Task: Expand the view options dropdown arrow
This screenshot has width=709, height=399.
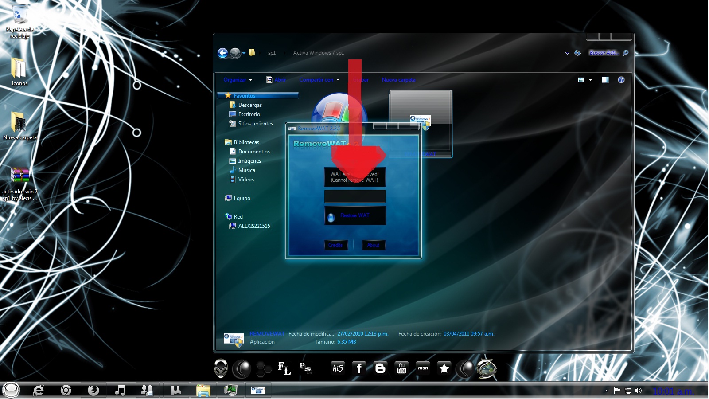Action: tap(590, 80)
